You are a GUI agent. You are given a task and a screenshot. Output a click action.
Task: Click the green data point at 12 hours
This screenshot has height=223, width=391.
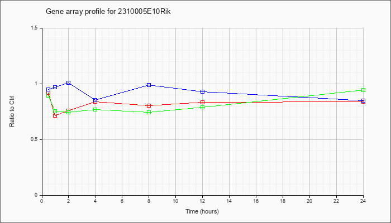(202, 107)
